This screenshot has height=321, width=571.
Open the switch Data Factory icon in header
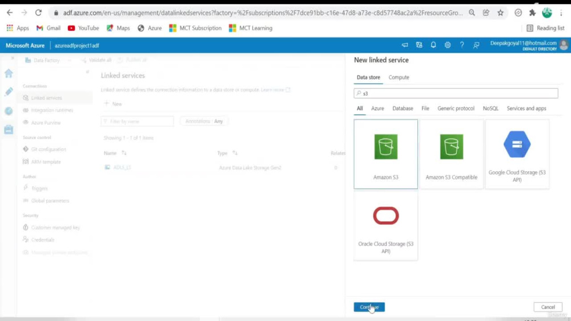click(x=419, y=45)
